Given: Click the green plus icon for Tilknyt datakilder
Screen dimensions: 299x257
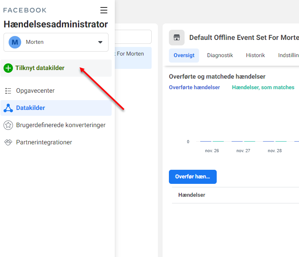Looking at the screenshot, I should (8, 68).
